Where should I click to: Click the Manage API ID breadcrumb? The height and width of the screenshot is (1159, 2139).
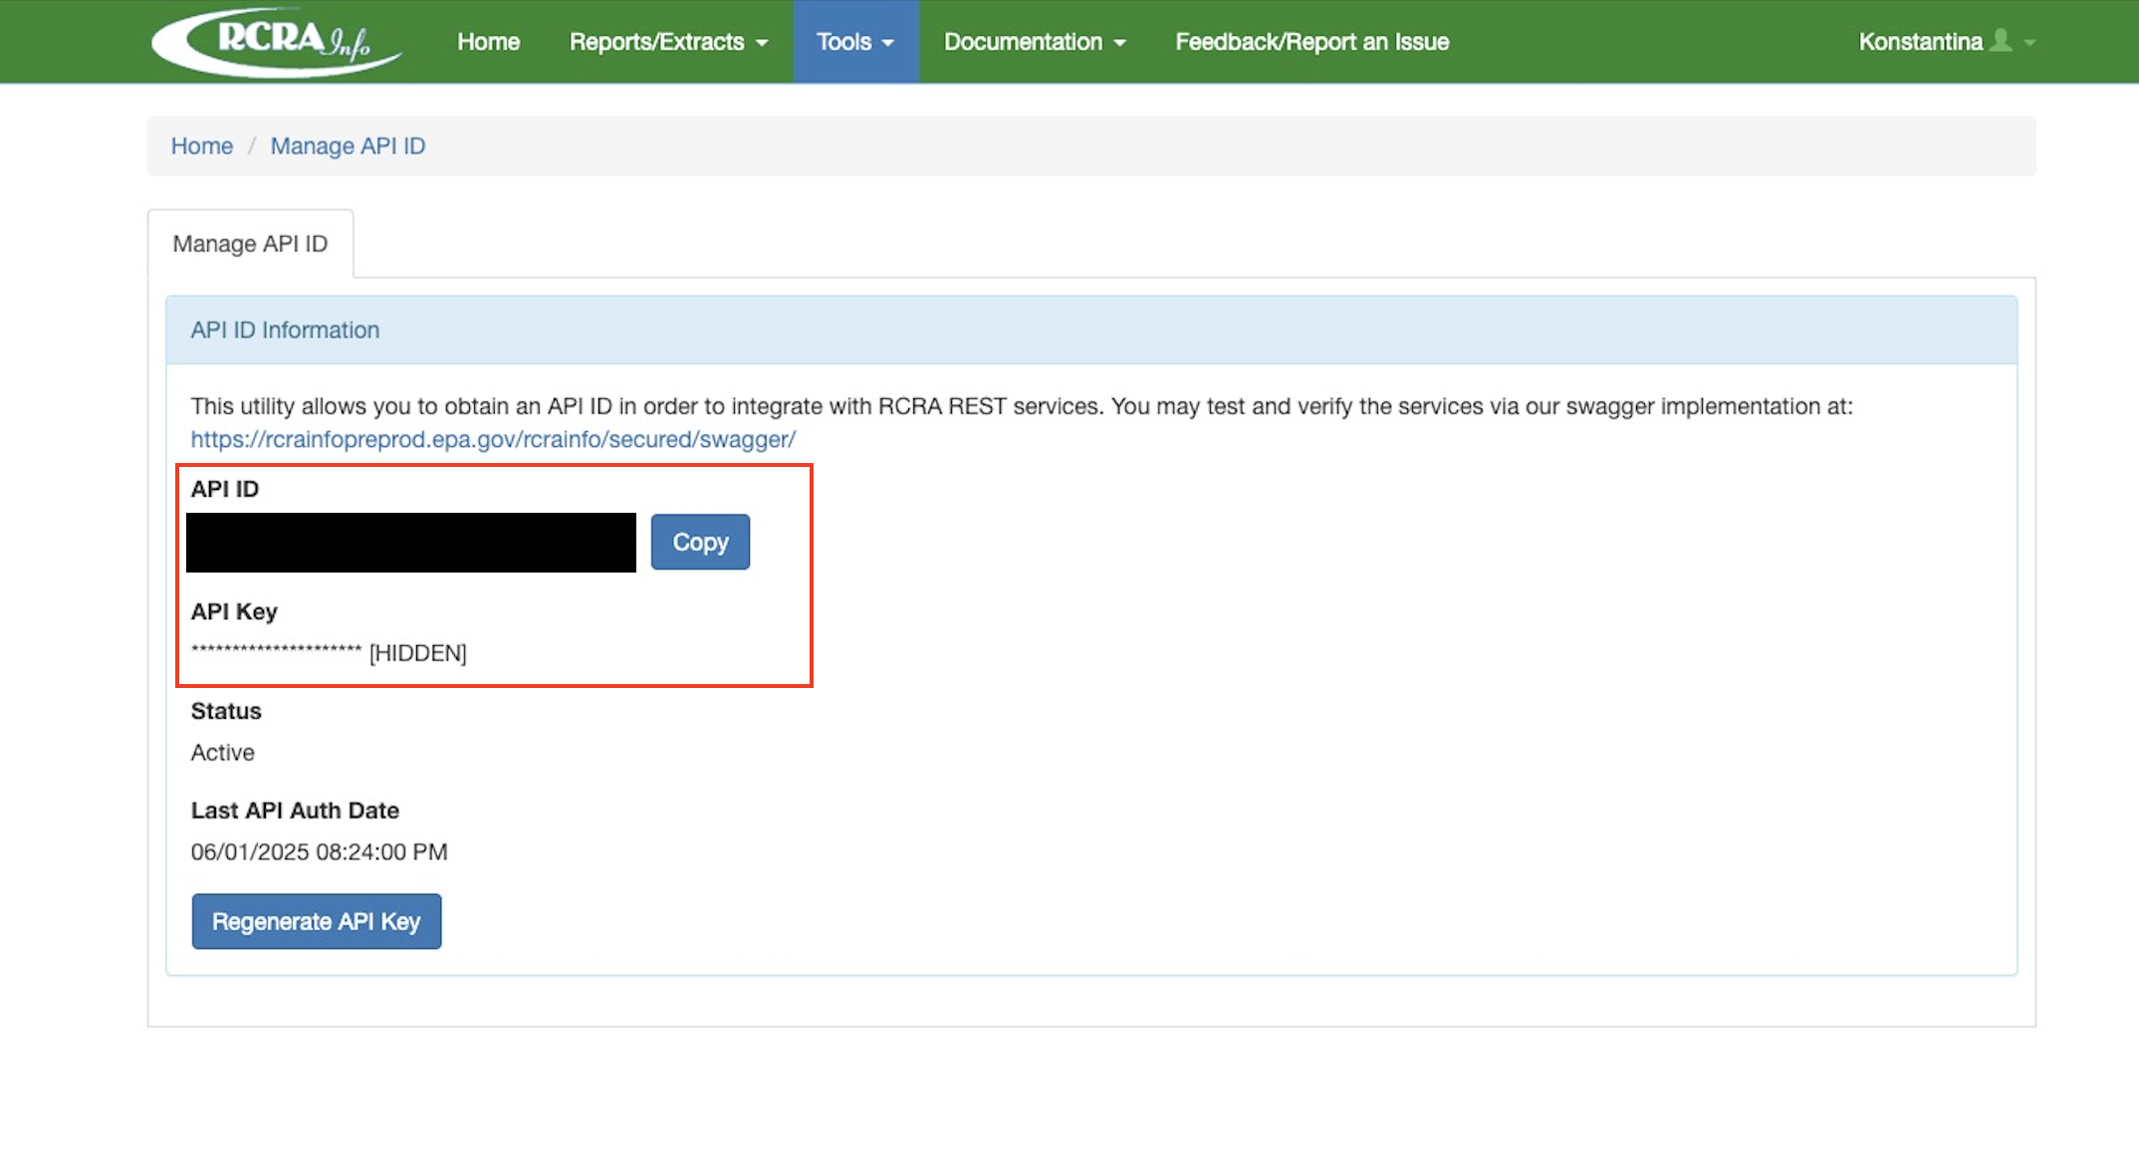coord(348,146)
